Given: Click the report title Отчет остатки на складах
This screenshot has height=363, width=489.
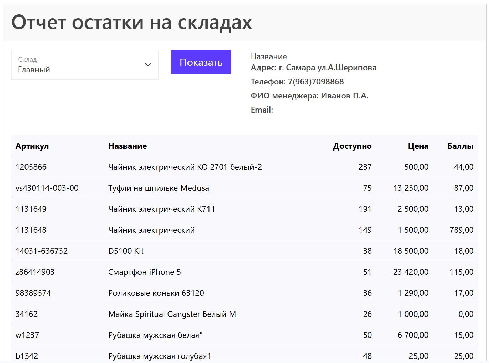Looking at the screenshot, I should pyautogui.click(x=132, y=22).
